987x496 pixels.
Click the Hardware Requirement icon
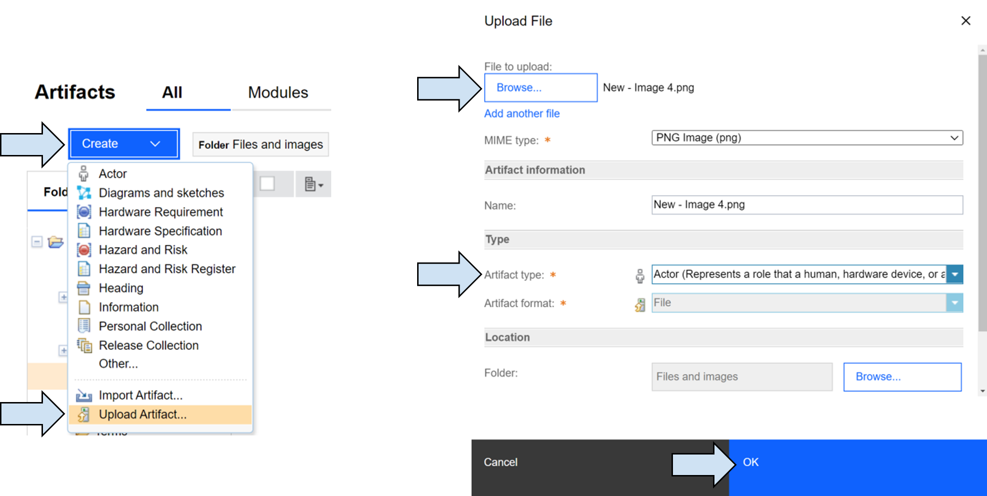pos(84,212)
